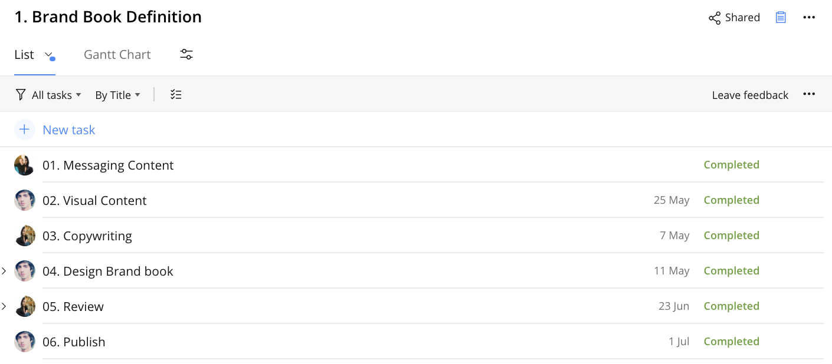The height and width of the screenshot is (364, 832).
Task: Click the plus icon to add task
Action: point(24,130)
